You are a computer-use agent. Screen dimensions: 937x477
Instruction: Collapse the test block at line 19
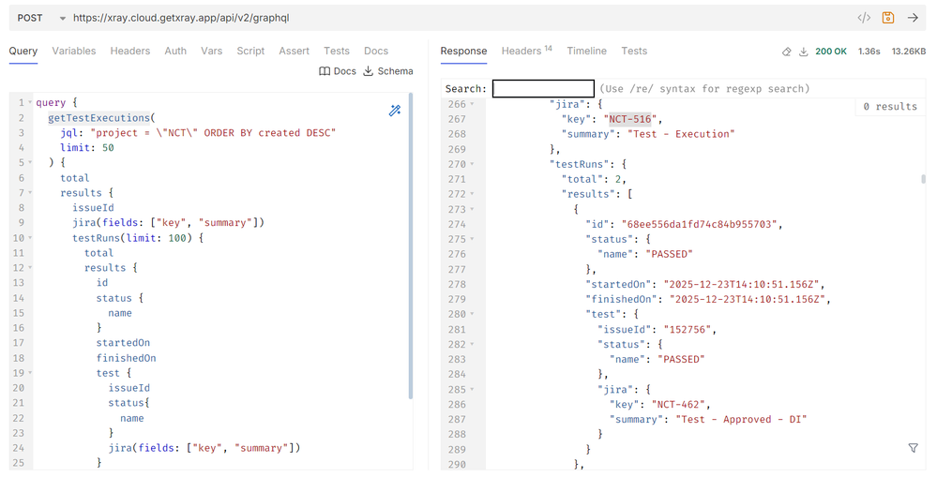[x=30, y=373]
